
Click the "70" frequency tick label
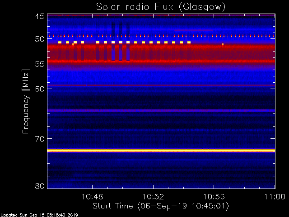coord(40,139)
